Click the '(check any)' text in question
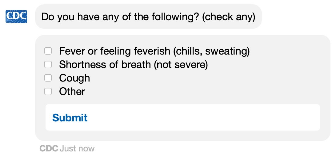Viewport: 336px width, 160px height. pos(229,17)
